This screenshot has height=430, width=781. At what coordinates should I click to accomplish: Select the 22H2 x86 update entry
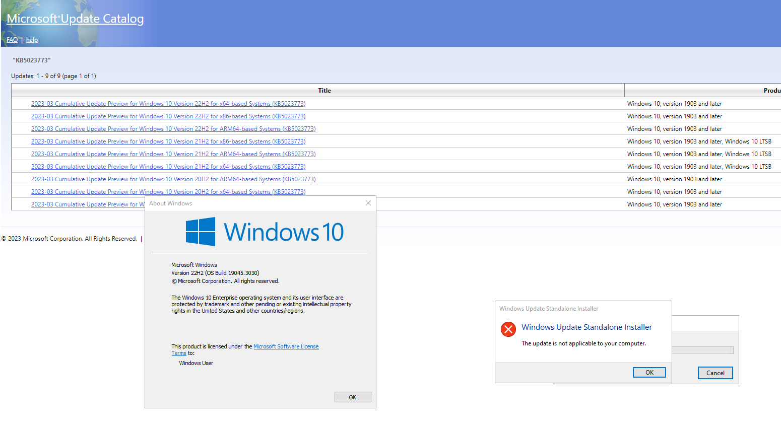168,116
